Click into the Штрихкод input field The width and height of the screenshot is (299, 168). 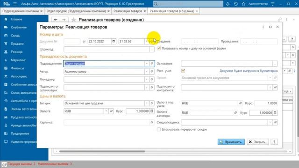107,49
